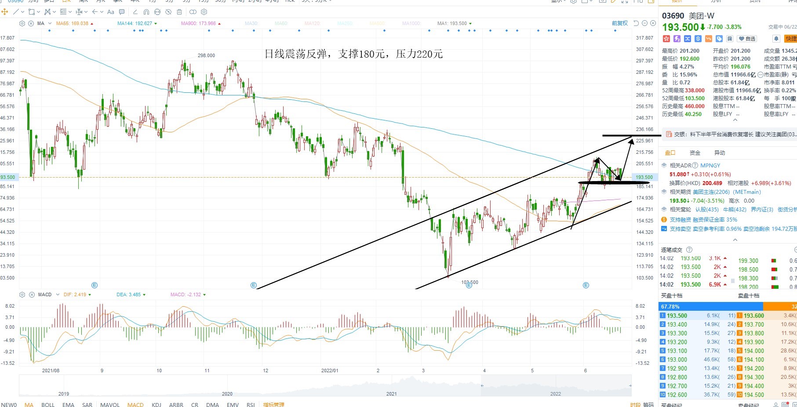Toggle RSI indicator at bottom

[x=251, y=404]
